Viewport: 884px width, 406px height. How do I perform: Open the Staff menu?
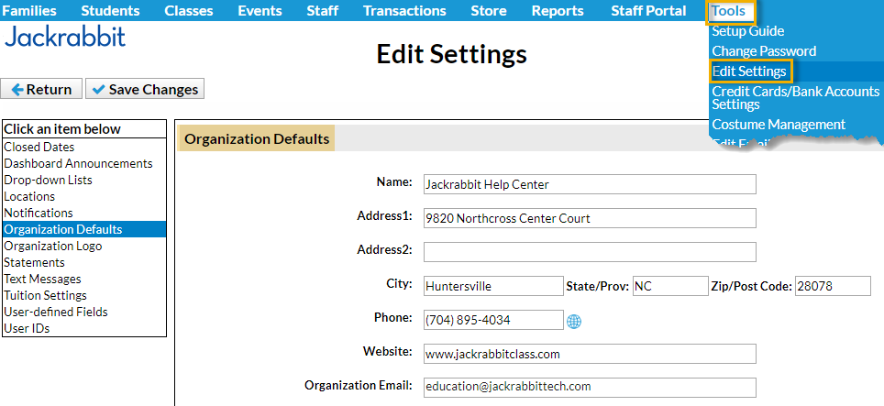323,11
